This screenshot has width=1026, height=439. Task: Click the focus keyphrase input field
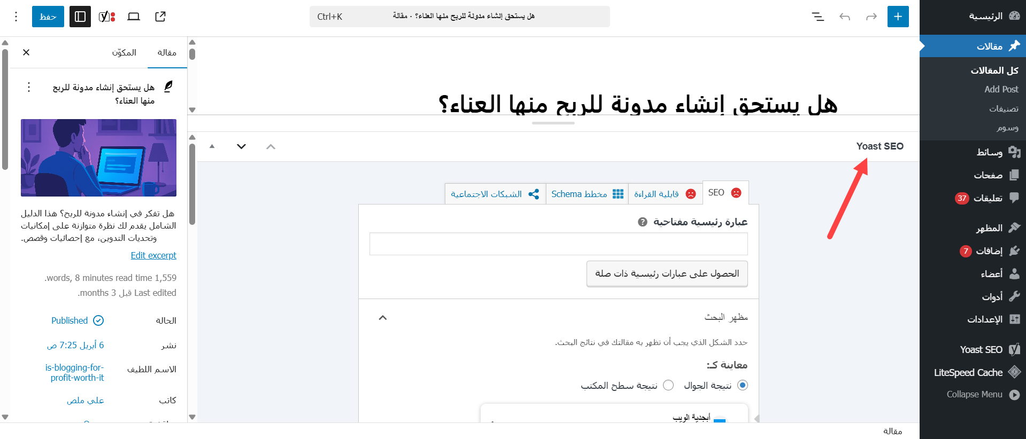pyautogui.click(x=558, y=244)
